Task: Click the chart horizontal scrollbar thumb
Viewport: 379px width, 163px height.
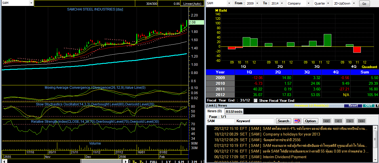Action: (102, 161)
